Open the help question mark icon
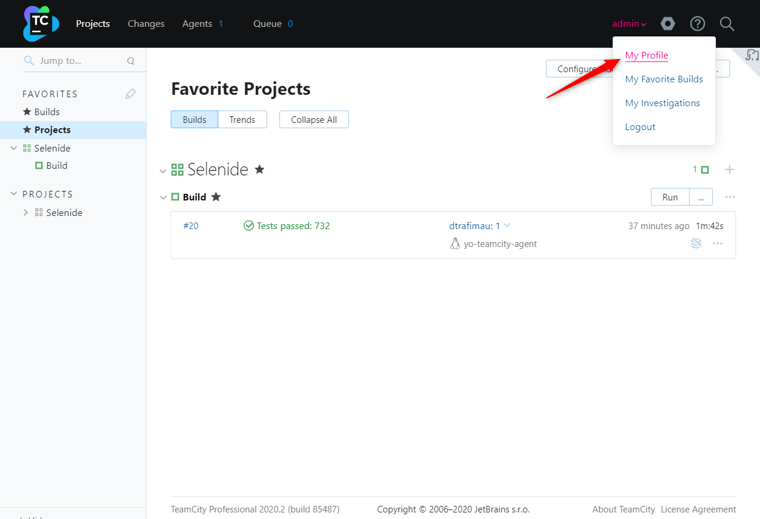The width and height of the screenshot is (760, 519). [697, 24]
